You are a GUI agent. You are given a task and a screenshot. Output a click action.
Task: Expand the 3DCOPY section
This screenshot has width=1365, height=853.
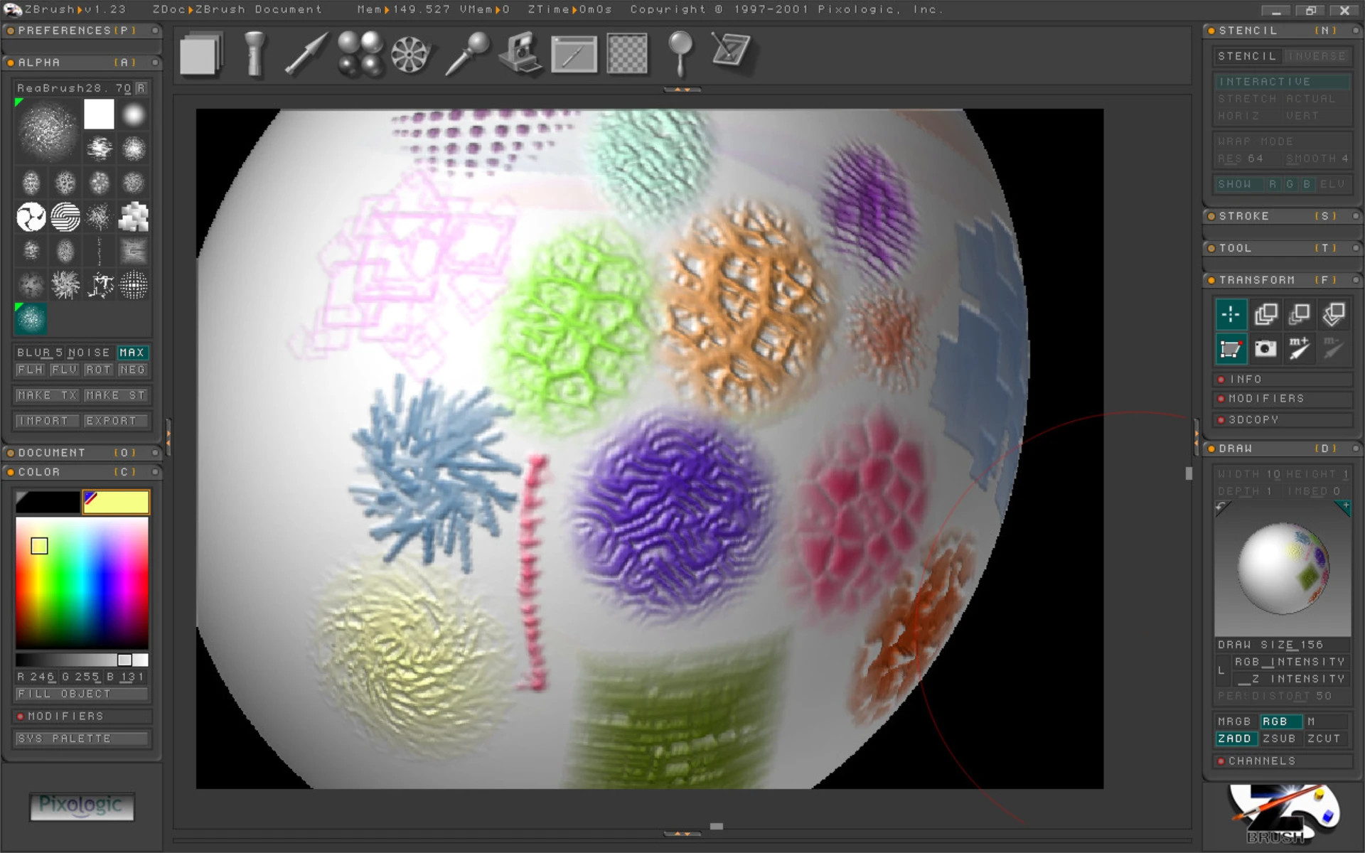pos(1253,420)
